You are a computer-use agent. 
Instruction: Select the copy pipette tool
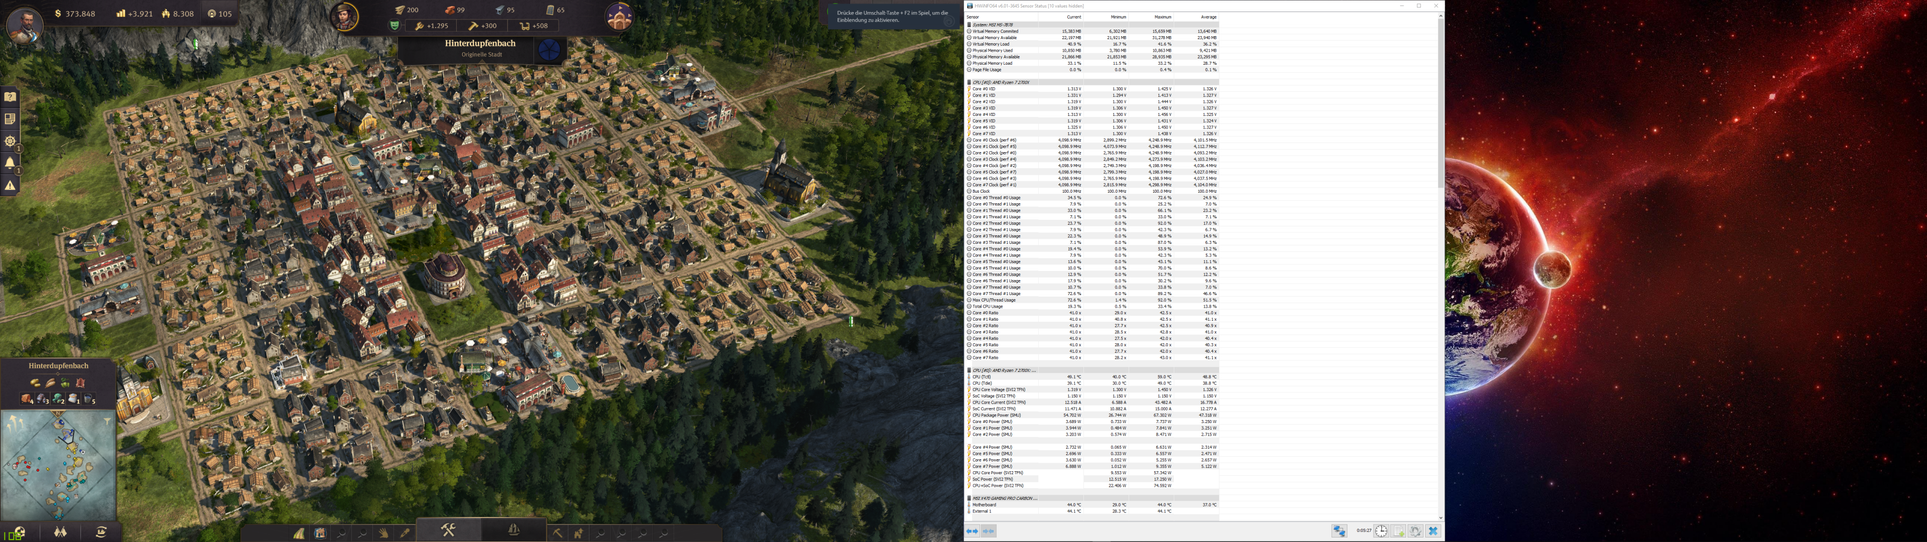(x=404, y=533)
